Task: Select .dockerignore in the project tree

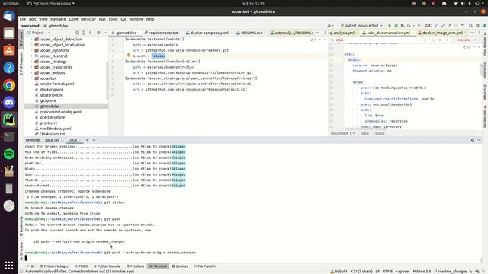Action: click(51, 90)
